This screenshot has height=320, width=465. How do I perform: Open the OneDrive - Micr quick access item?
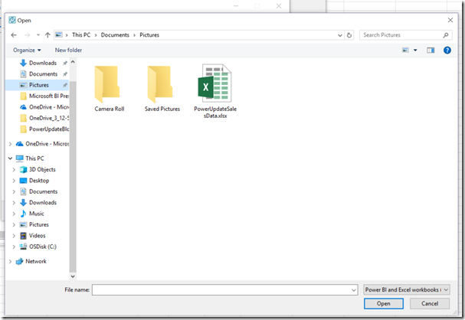tap(44, 107)
